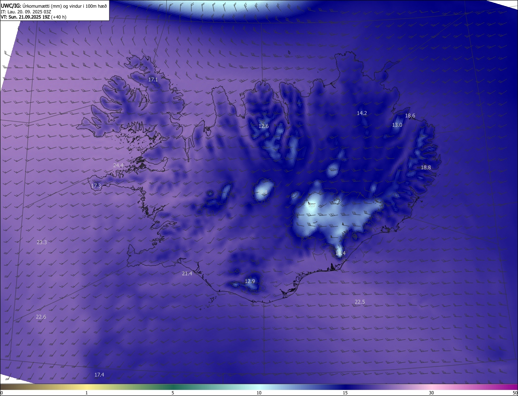Click the 50 tick label on the color scale
This screenshot has width=518, height=396.
tap(515, 393)
